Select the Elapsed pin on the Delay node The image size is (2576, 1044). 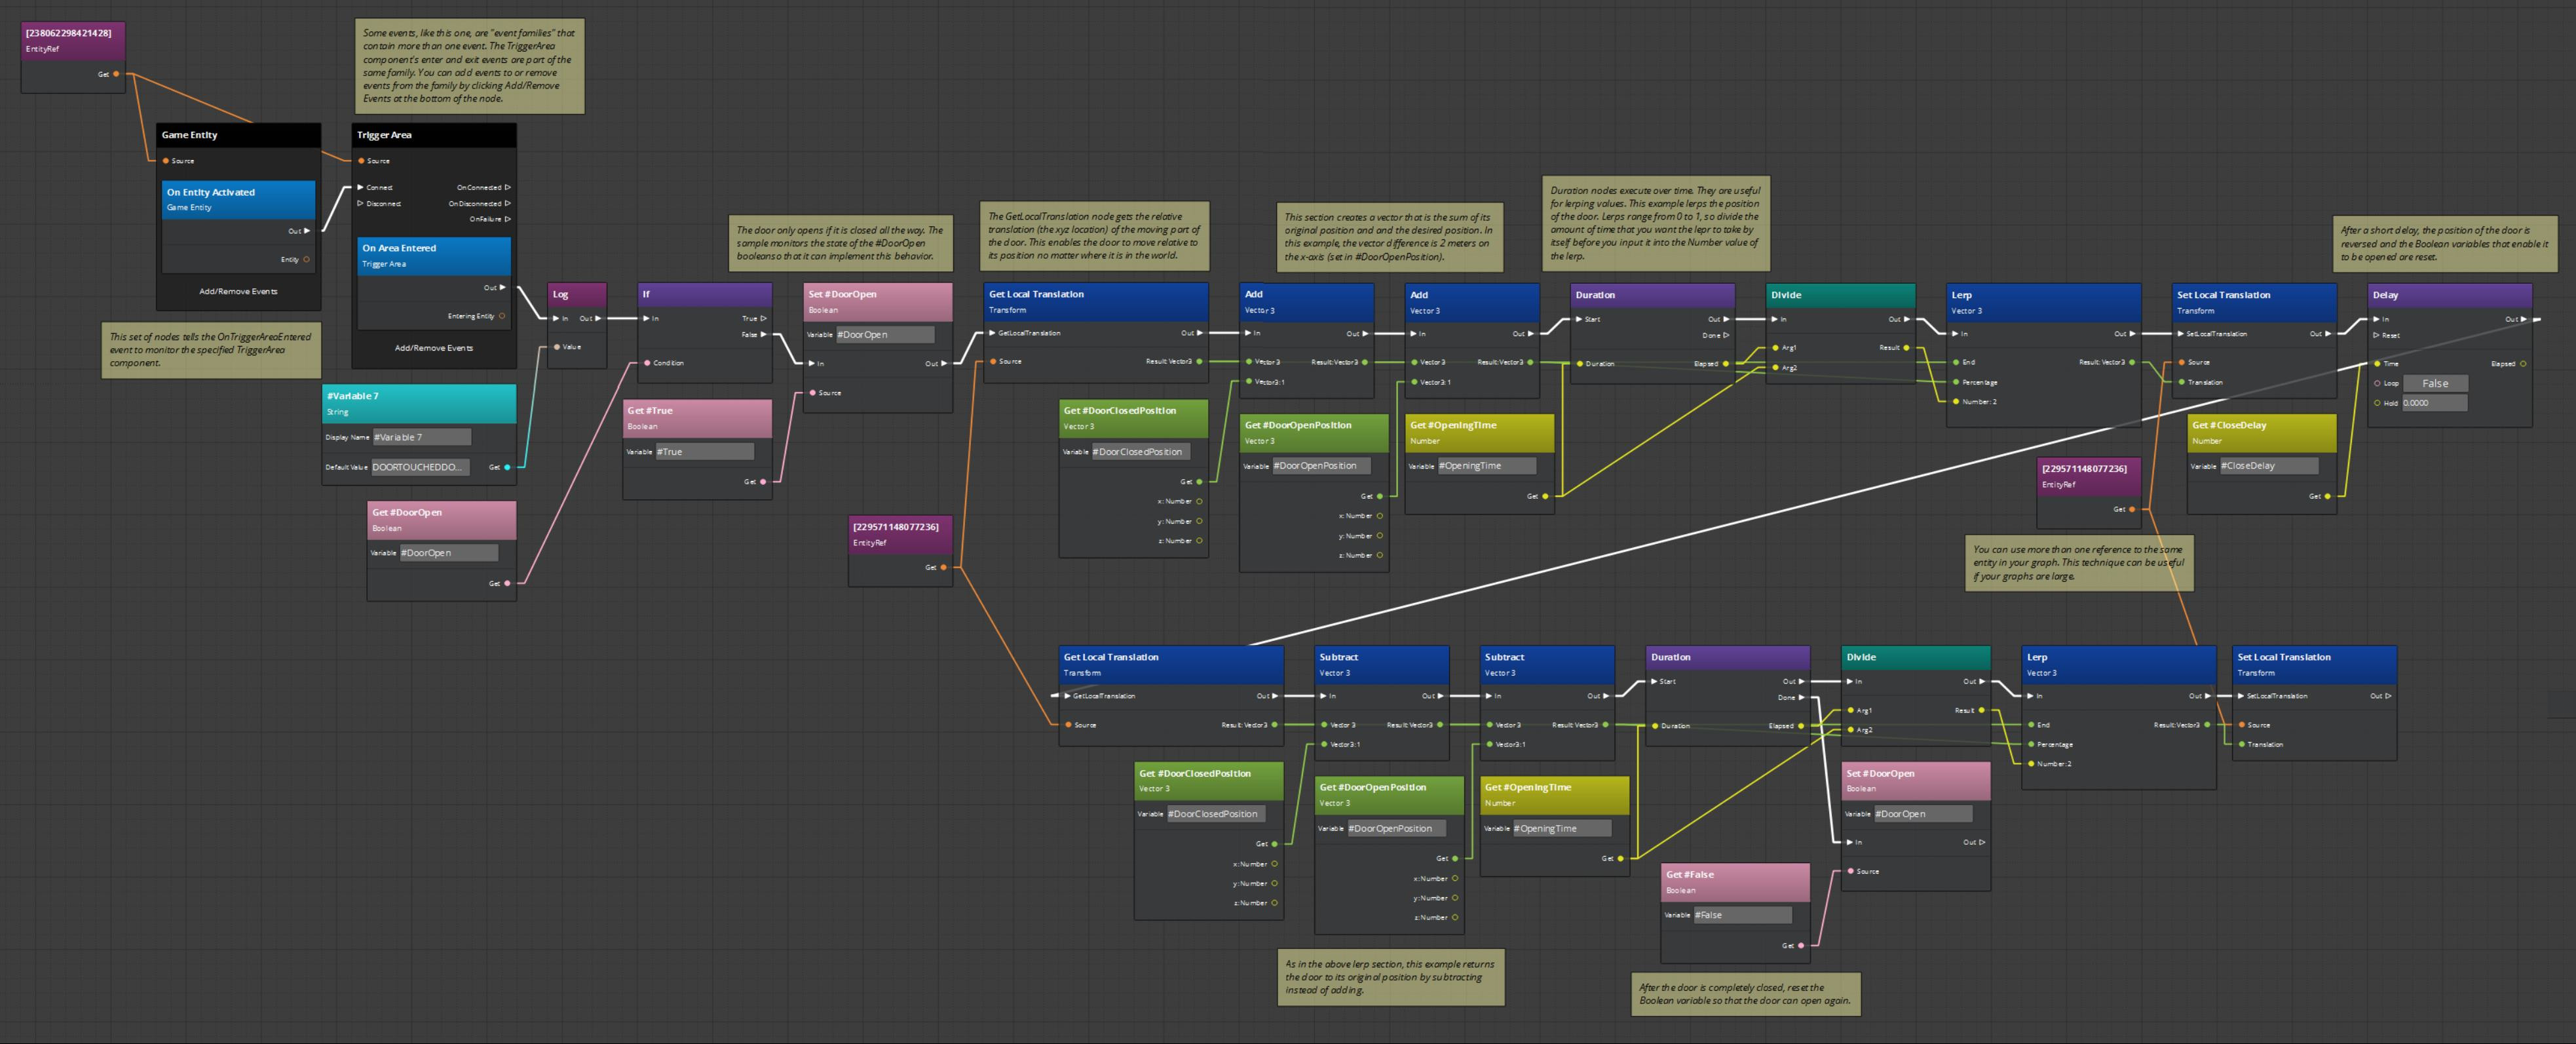2523,363
